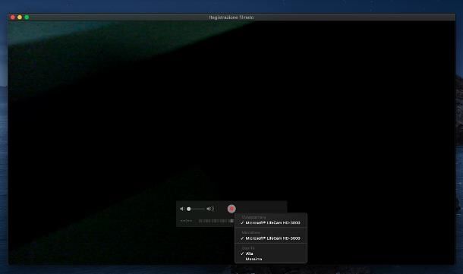Select Microsoft LifeCam HD-3000 under Microfono
The image size is (463, 274).
[x=271, y=238]
